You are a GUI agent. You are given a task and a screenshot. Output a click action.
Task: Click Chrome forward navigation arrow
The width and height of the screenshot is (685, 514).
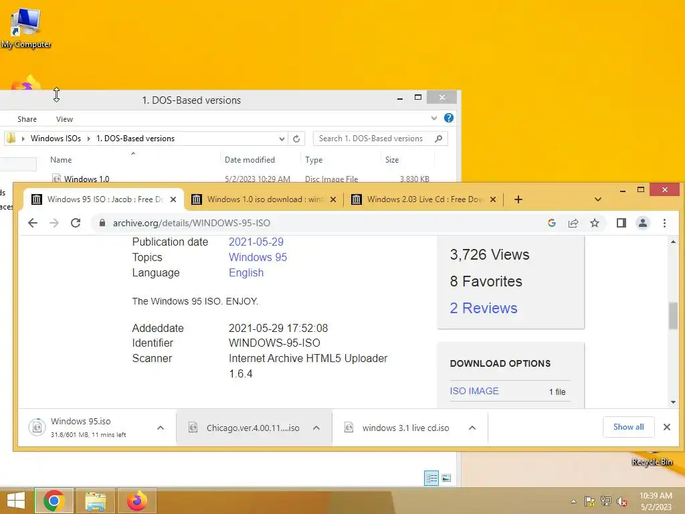point(54,223)
